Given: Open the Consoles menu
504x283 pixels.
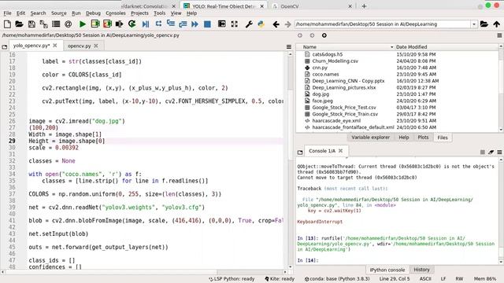Looking at the screenshot, I should (x=116, y=13).
